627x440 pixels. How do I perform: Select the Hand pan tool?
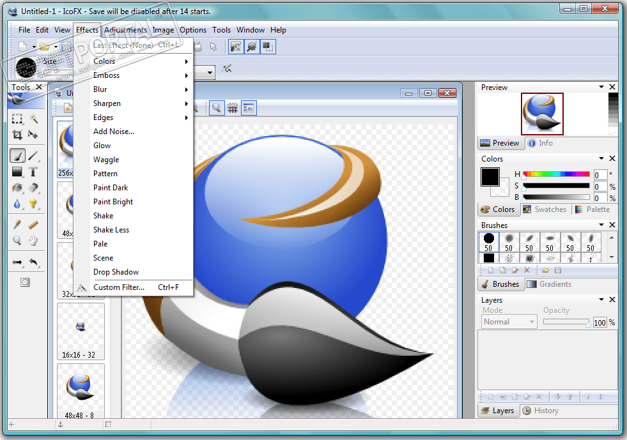click(x=33, y=241)
